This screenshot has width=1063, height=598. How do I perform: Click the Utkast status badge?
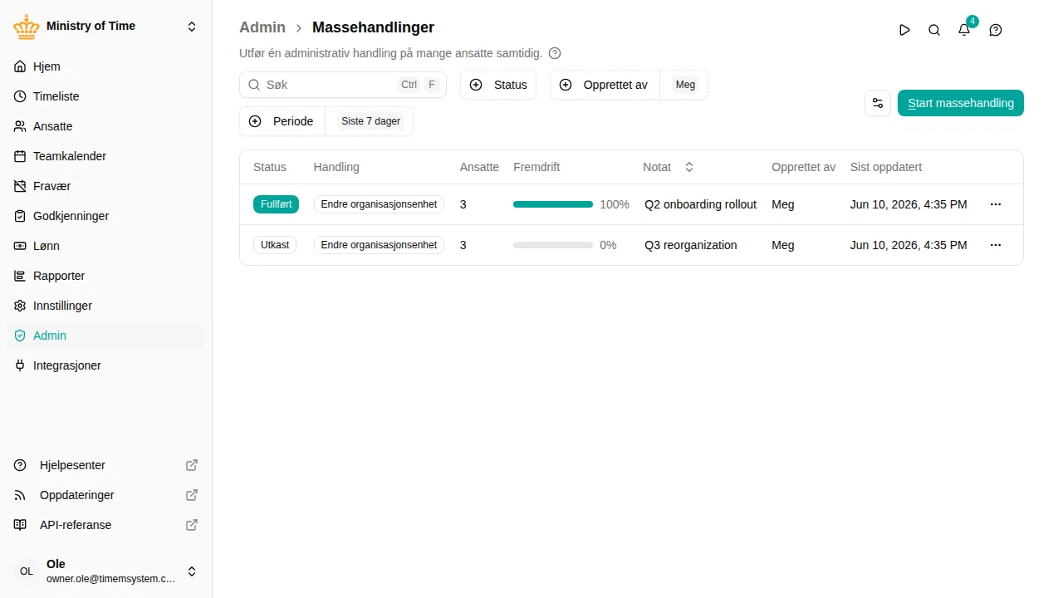(x=275, y=245)
